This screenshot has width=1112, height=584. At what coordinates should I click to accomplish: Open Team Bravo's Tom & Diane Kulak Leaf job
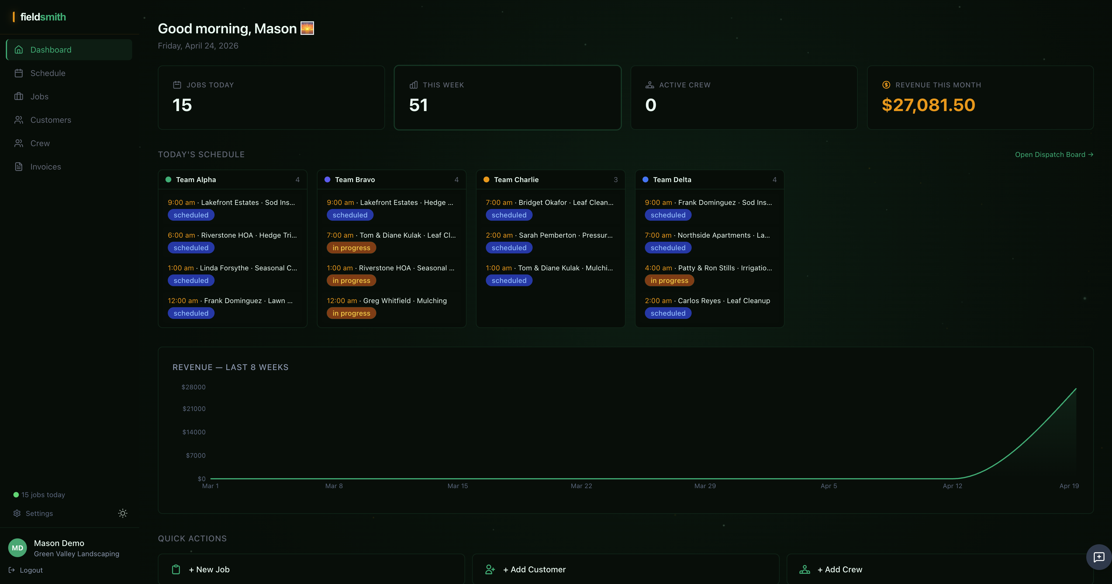tap(391, 241)
